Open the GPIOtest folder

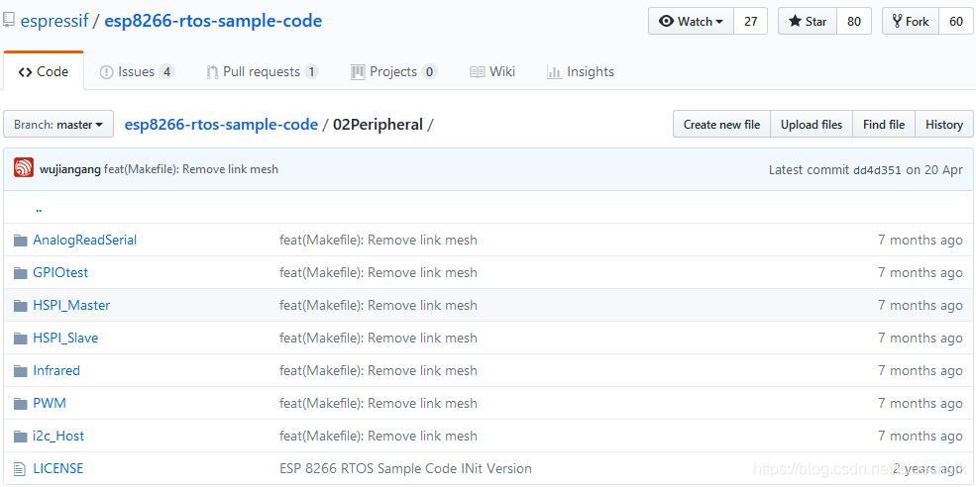click(60, 273)
